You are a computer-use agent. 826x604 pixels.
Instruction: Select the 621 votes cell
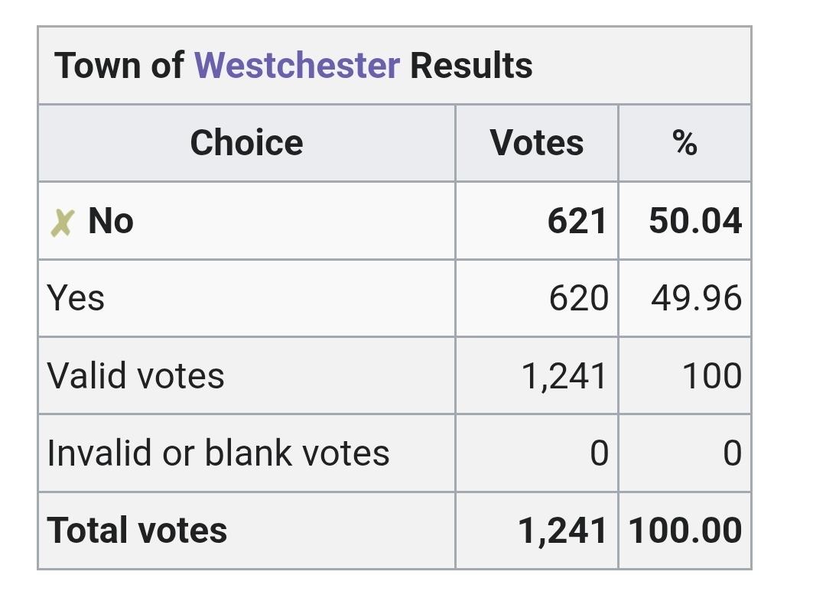coord(577,222)
